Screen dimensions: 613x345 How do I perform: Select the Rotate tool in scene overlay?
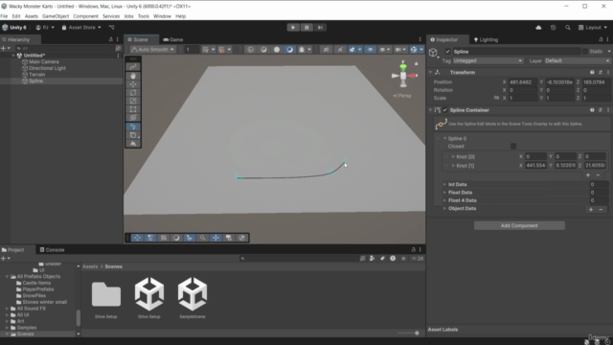click(133, 93)
